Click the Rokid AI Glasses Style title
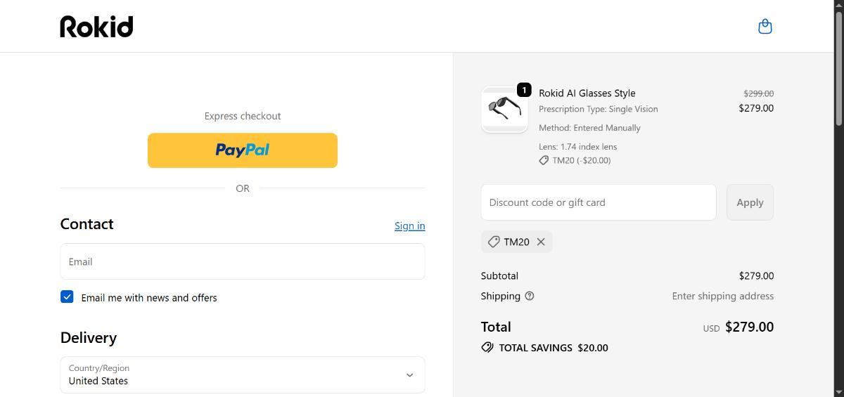Image resolution: width=844 pixels, height=397 pixels. pos(587,93)
